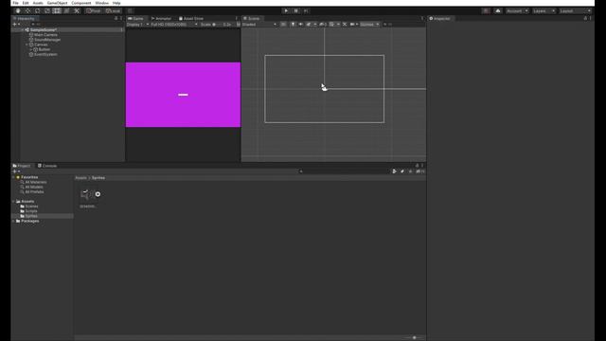Toggle the Pivot/Center handle position button
The height and width of the screenshot is (341, 606).
tap(94, 10)
